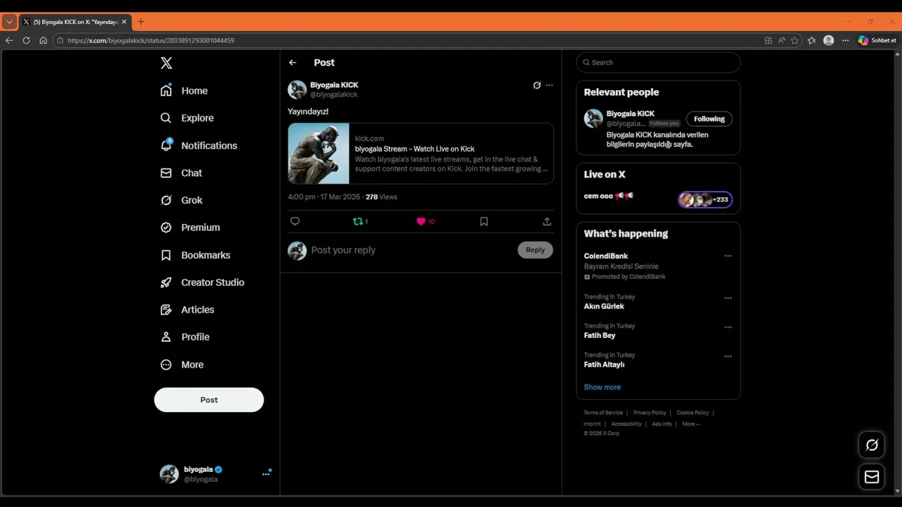This screenshot has height=507, width=902.
Task: Go back using the Post arrow
Action: tap(292, 63)
